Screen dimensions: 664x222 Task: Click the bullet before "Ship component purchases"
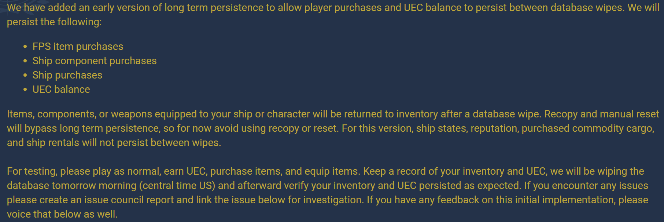pyautogui.click(x=25, y=61)
